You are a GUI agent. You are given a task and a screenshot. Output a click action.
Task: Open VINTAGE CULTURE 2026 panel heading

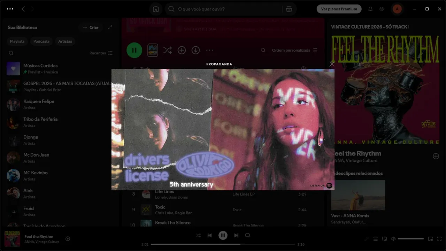pos(369,27)
